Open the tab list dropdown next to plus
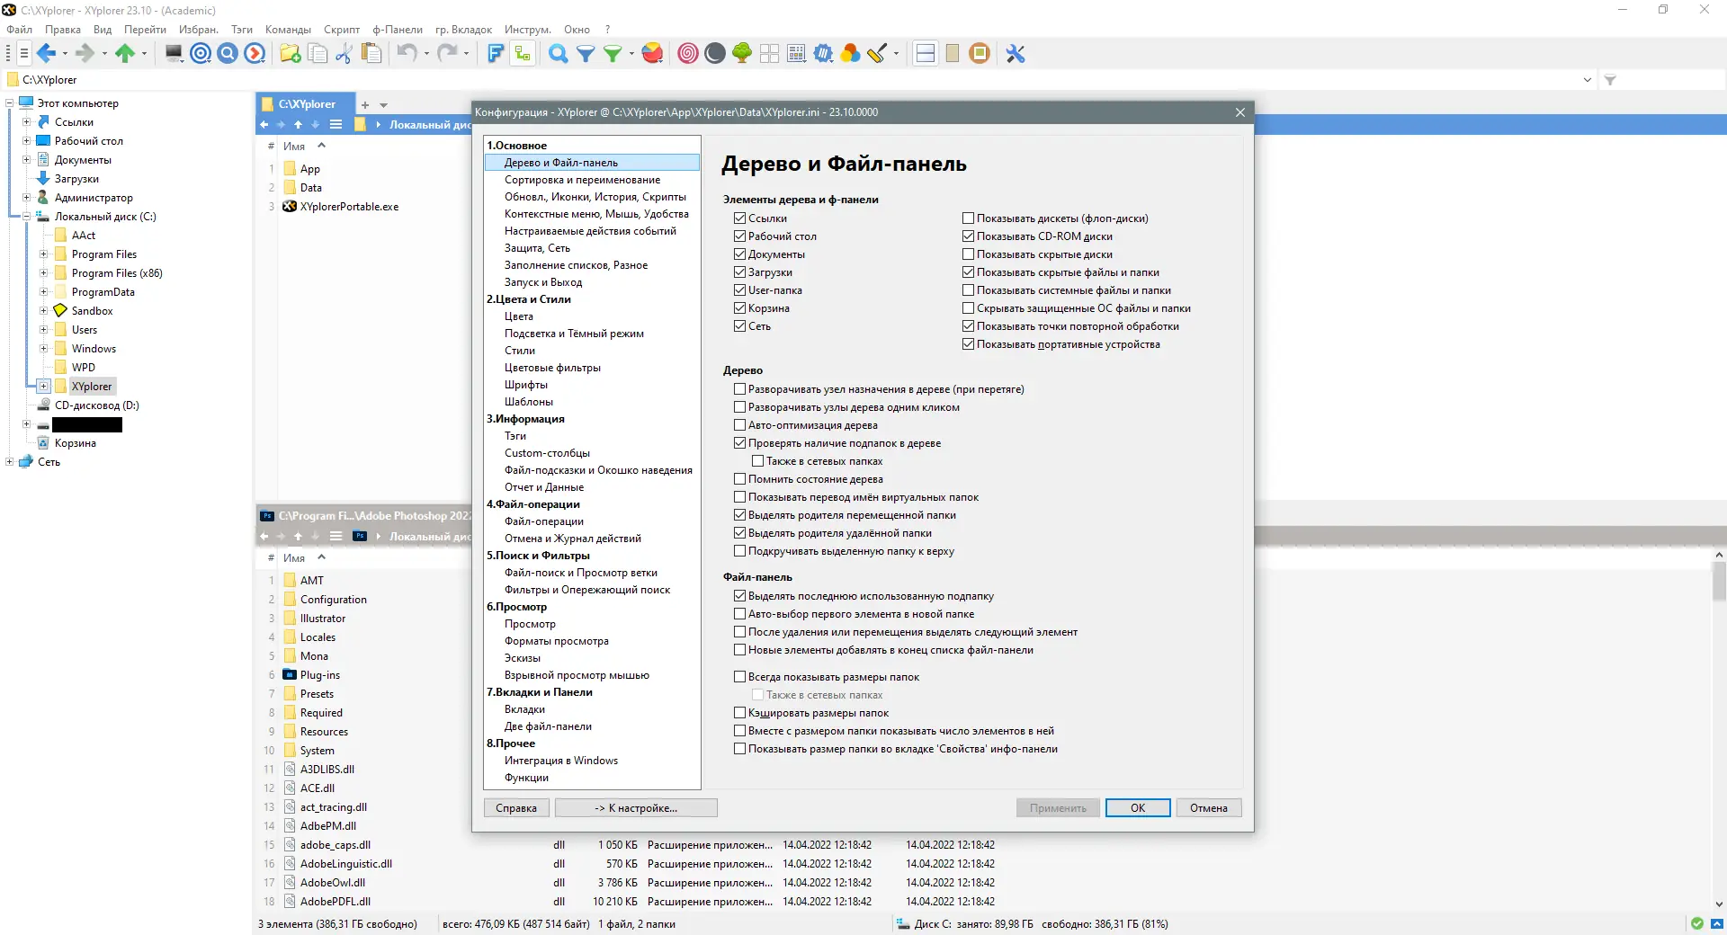Screen dimensions: 1727x935 [x=383, y=105]
